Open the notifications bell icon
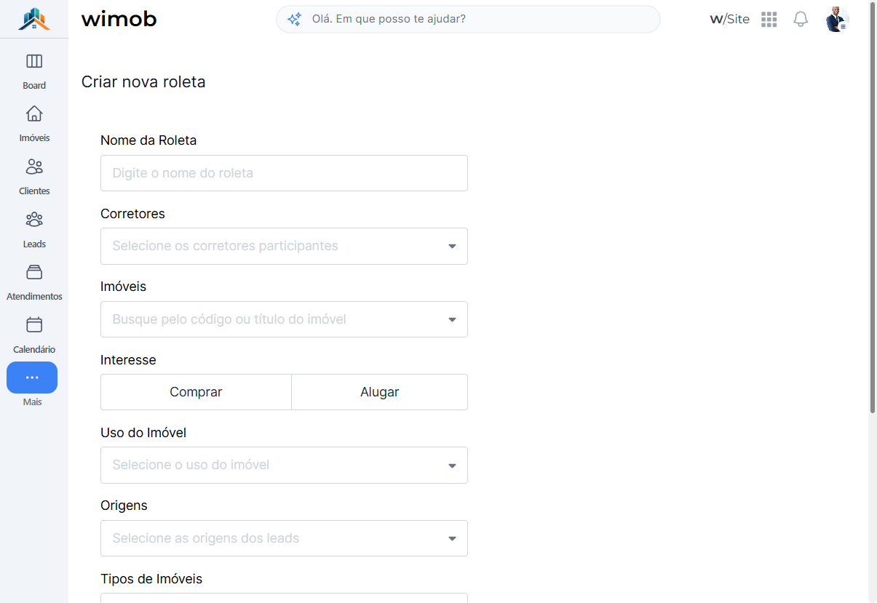The width and height of the screenshot is (877, 603). [801, 20]
